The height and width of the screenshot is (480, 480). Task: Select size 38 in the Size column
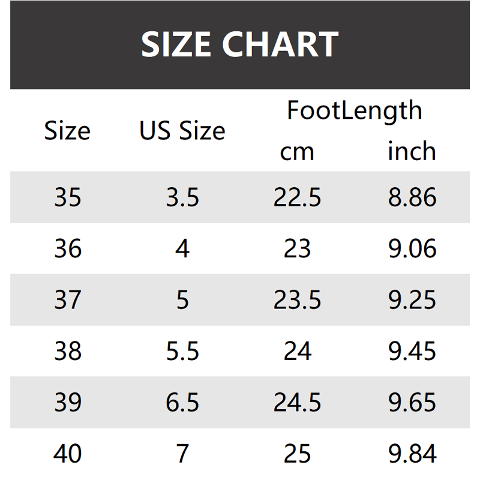(x=67, y=351)
